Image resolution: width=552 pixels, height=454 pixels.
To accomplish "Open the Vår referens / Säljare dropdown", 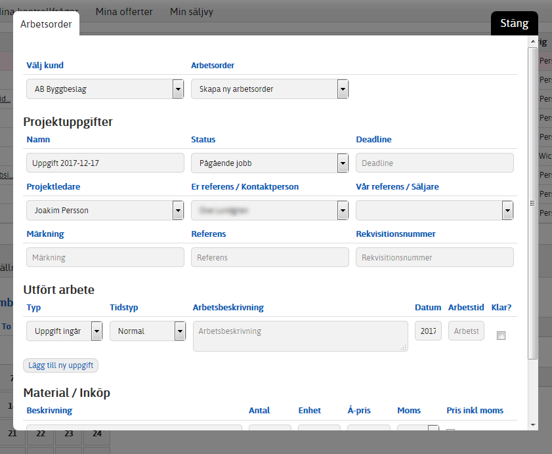I will (435, 211).
